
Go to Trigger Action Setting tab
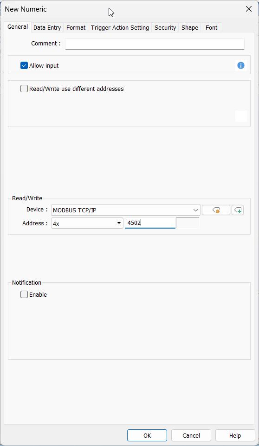[120, 28]
